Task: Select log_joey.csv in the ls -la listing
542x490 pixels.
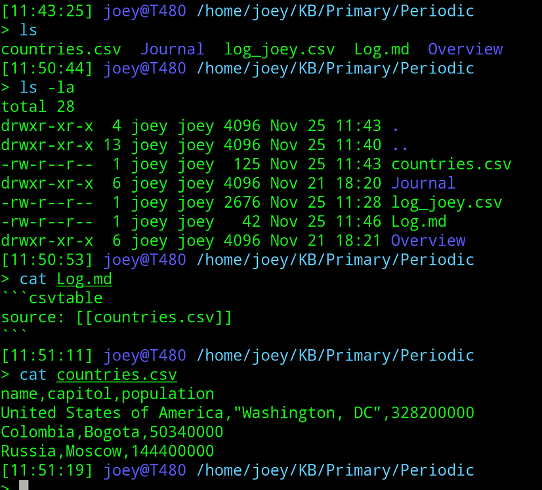Action: (x=446, y=202)
